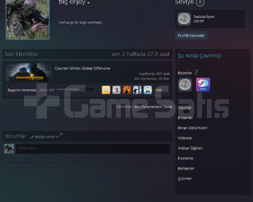Click the Yorum ekle comment field
253x202 pixels.
(93, 149)
